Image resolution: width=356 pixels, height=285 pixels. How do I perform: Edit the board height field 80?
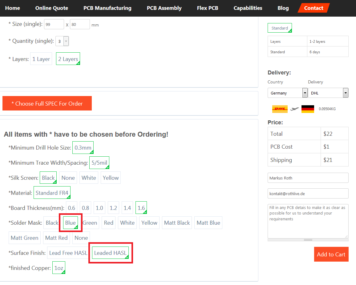point(80,24)
